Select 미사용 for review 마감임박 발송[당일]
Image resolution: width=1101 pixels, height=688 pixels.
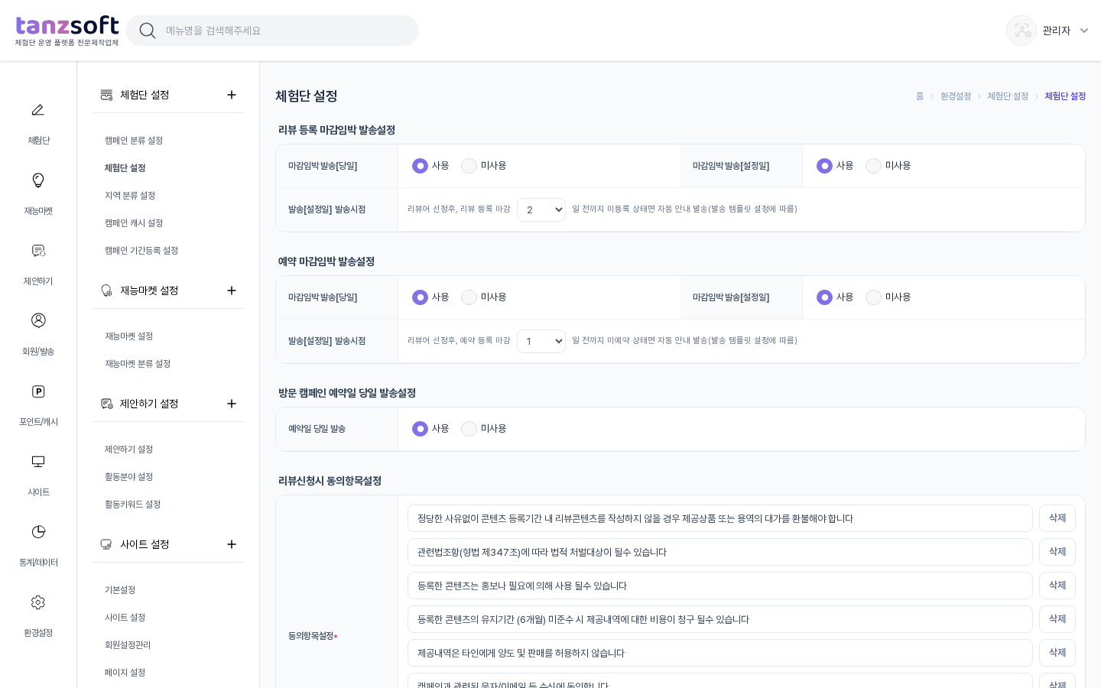pyautogui.click(x=469, y=166)
